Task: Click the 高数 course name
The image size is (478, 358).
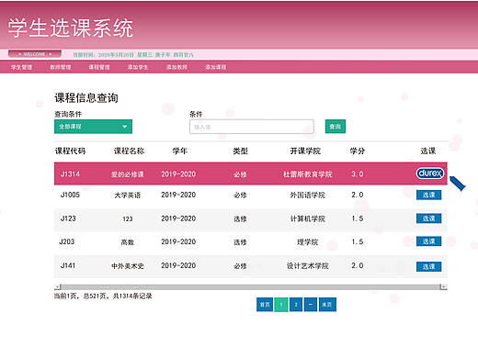Action: pyautogui.click(x=128, y=242)
